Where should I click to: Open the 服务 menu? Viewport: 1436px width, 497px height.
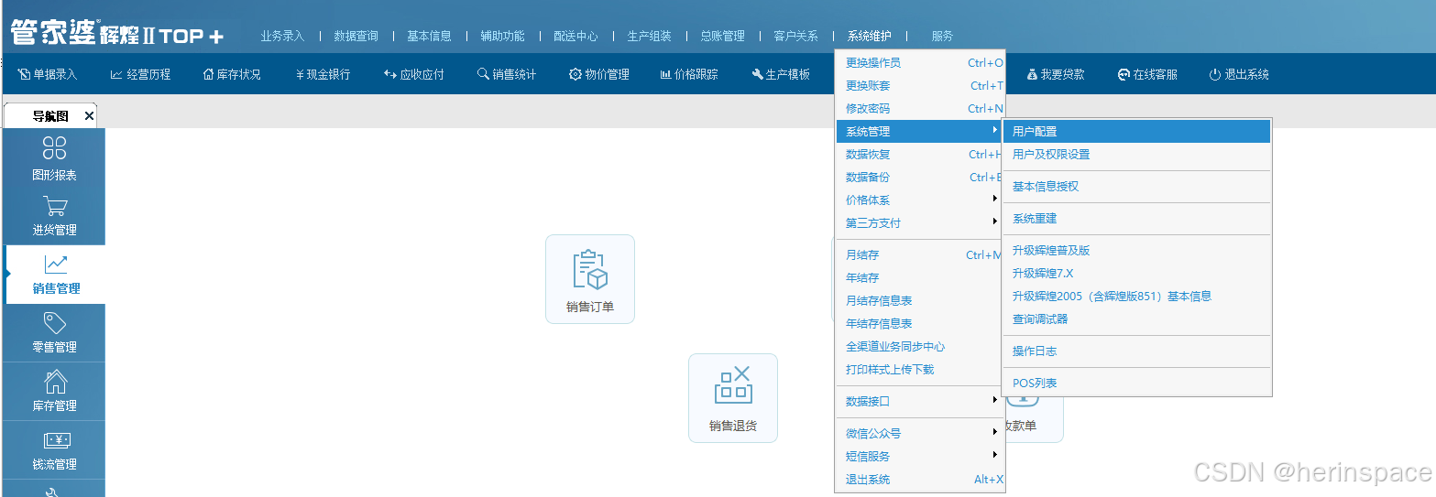(x=942, y=36)
